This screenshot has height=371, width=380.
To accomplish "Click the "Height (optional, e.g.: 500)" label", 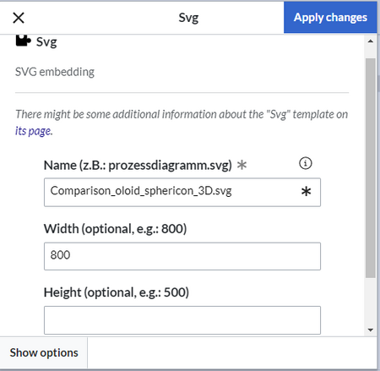I will [x=117, y=292].
